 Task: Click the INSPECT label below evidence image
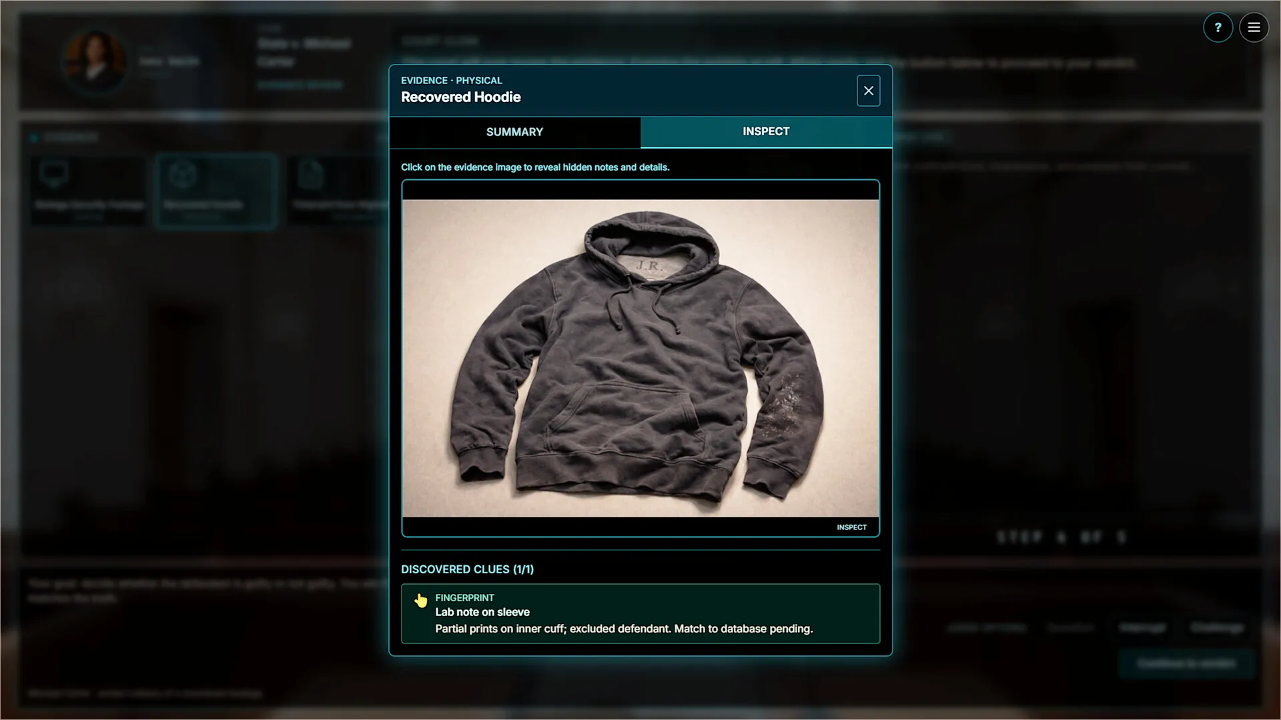851,527
